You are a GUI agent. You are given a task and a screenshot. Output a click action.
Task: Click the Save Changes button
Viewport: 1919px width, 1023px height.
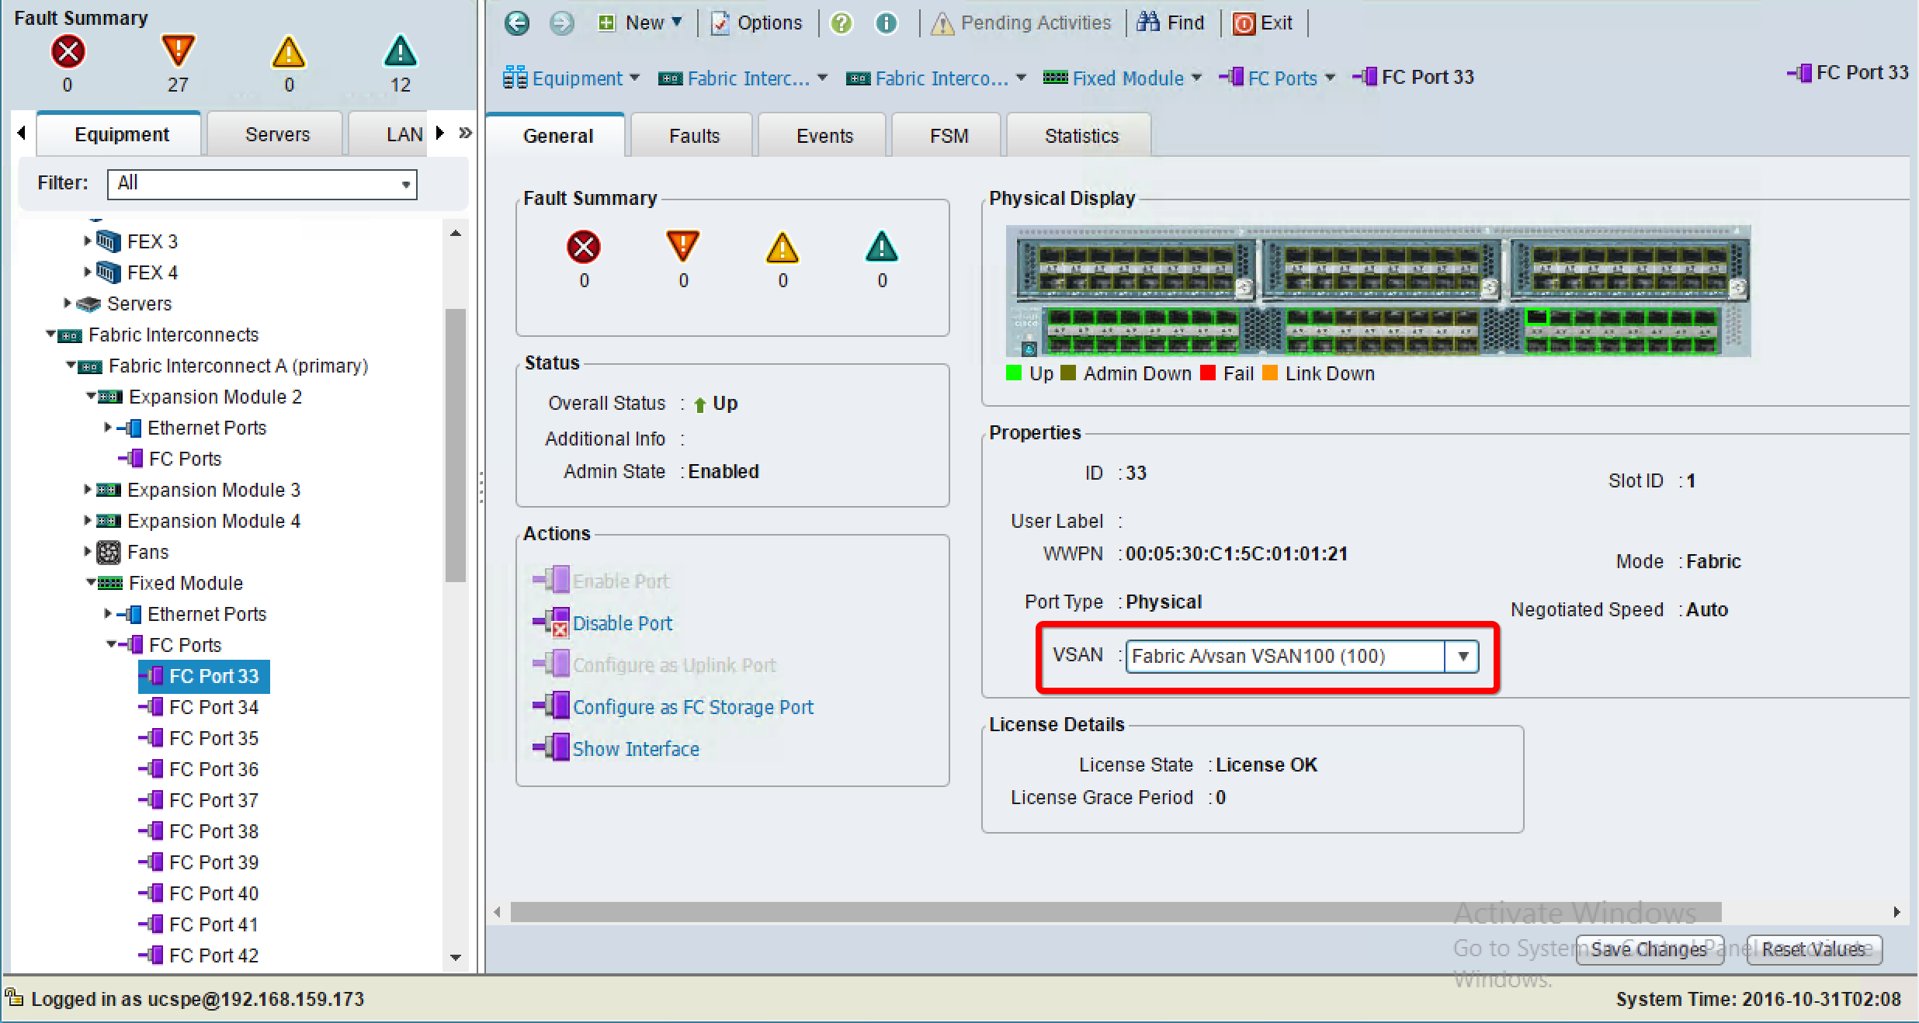pyautogui.click(x=1650, y=949)
